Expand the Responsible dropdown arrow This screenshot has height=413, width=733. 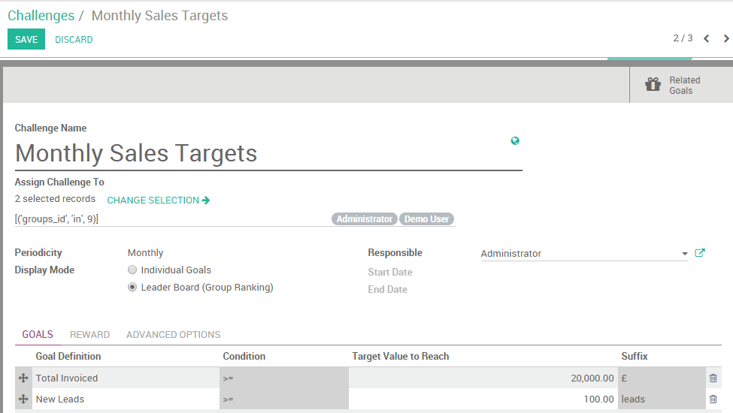684,254
